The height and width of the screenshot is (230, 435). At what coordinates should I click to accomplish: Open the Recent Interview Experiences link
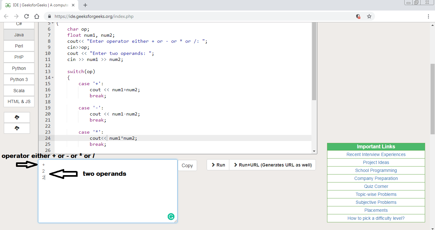tap(376, 154)
